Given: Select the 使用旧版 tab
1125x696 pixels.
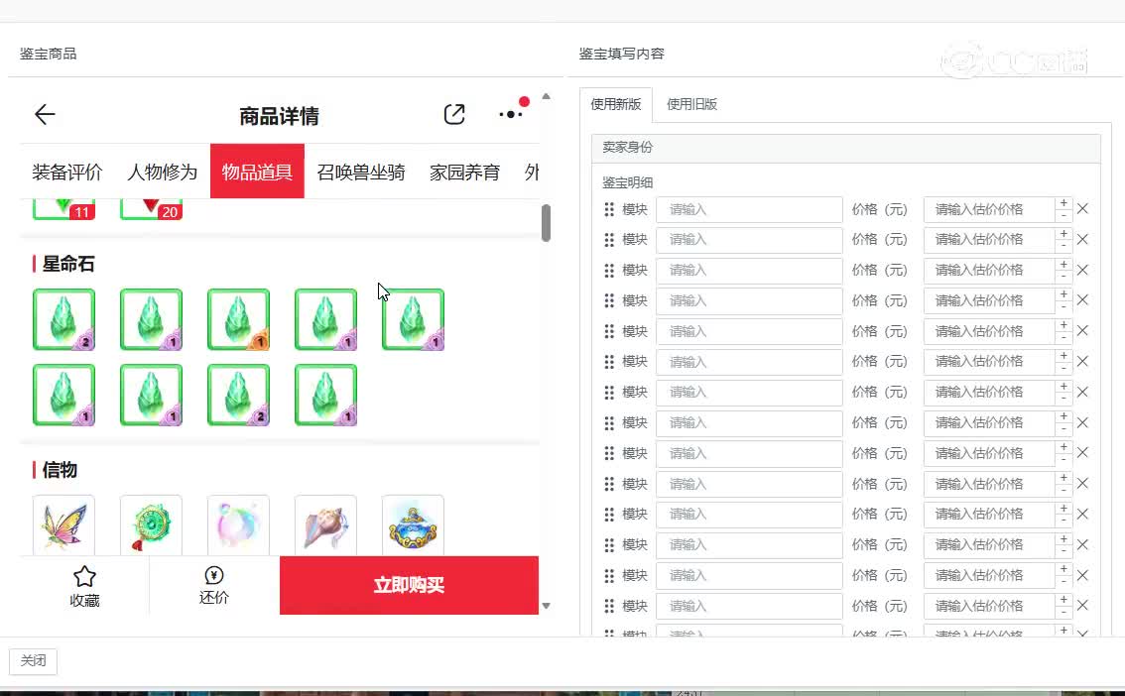Looking at the screenshot, I should click(691, 105).
